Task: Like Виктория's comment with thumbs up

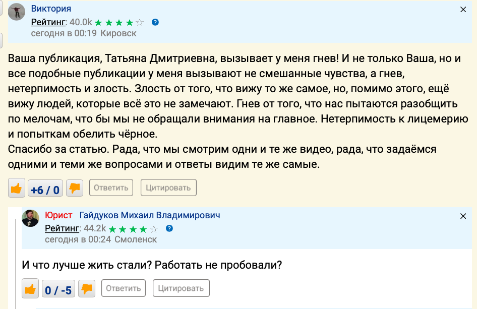Action: coord(17,189)
